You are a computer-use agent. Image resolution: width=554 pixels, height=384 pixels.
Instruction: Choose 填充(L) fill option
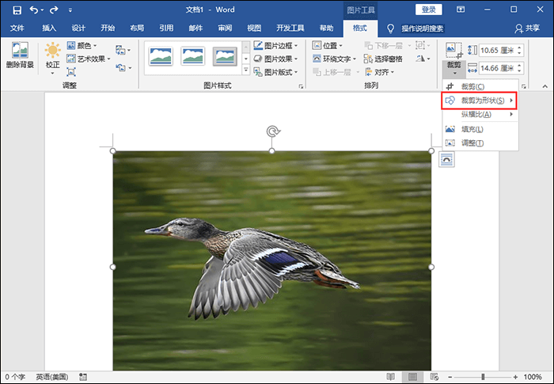point(480,129)
